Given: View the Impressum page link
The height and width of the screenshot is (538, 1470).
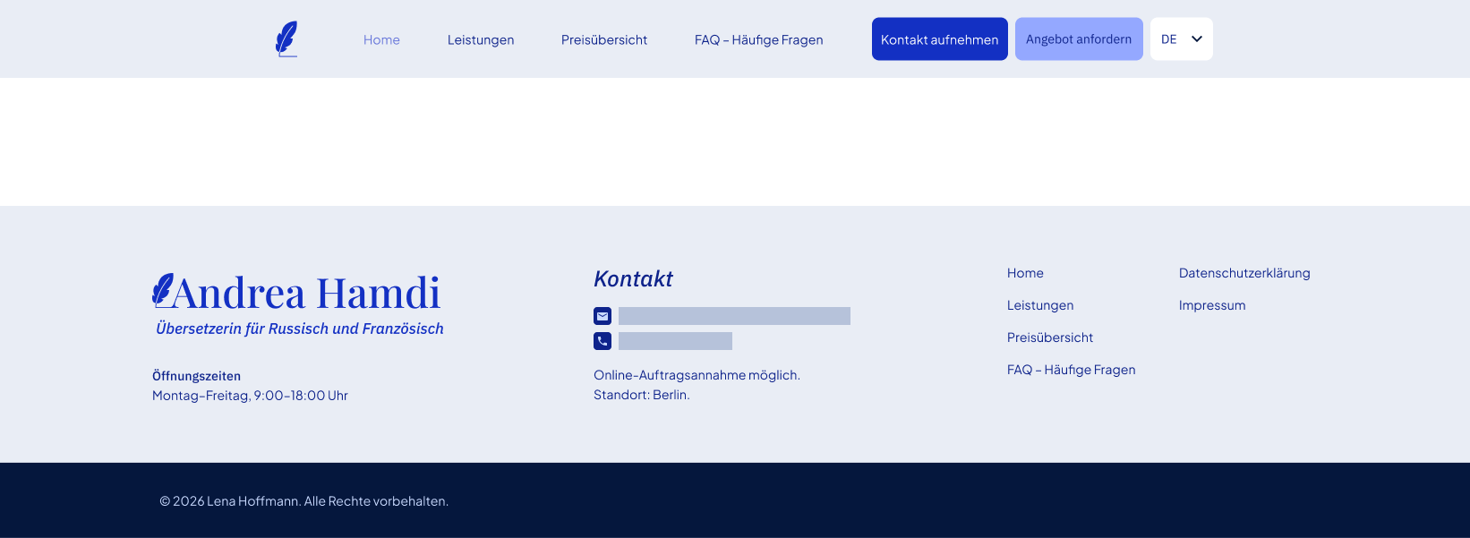Looking at the screenshot, I should [1211, 305].
